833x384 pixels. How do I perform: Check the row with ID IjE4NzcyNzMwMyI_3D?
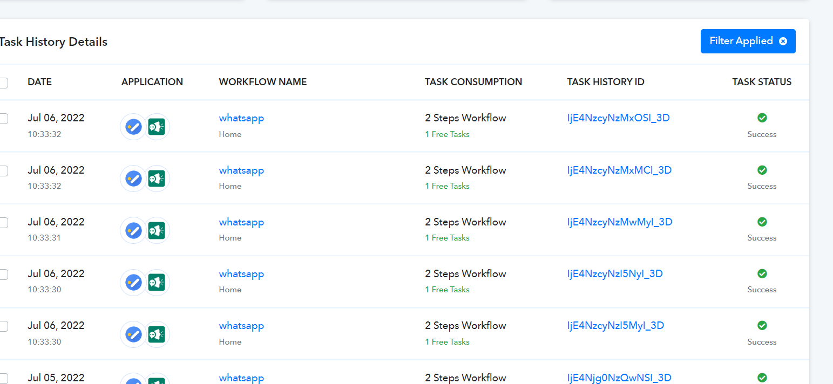coord(3,222)
